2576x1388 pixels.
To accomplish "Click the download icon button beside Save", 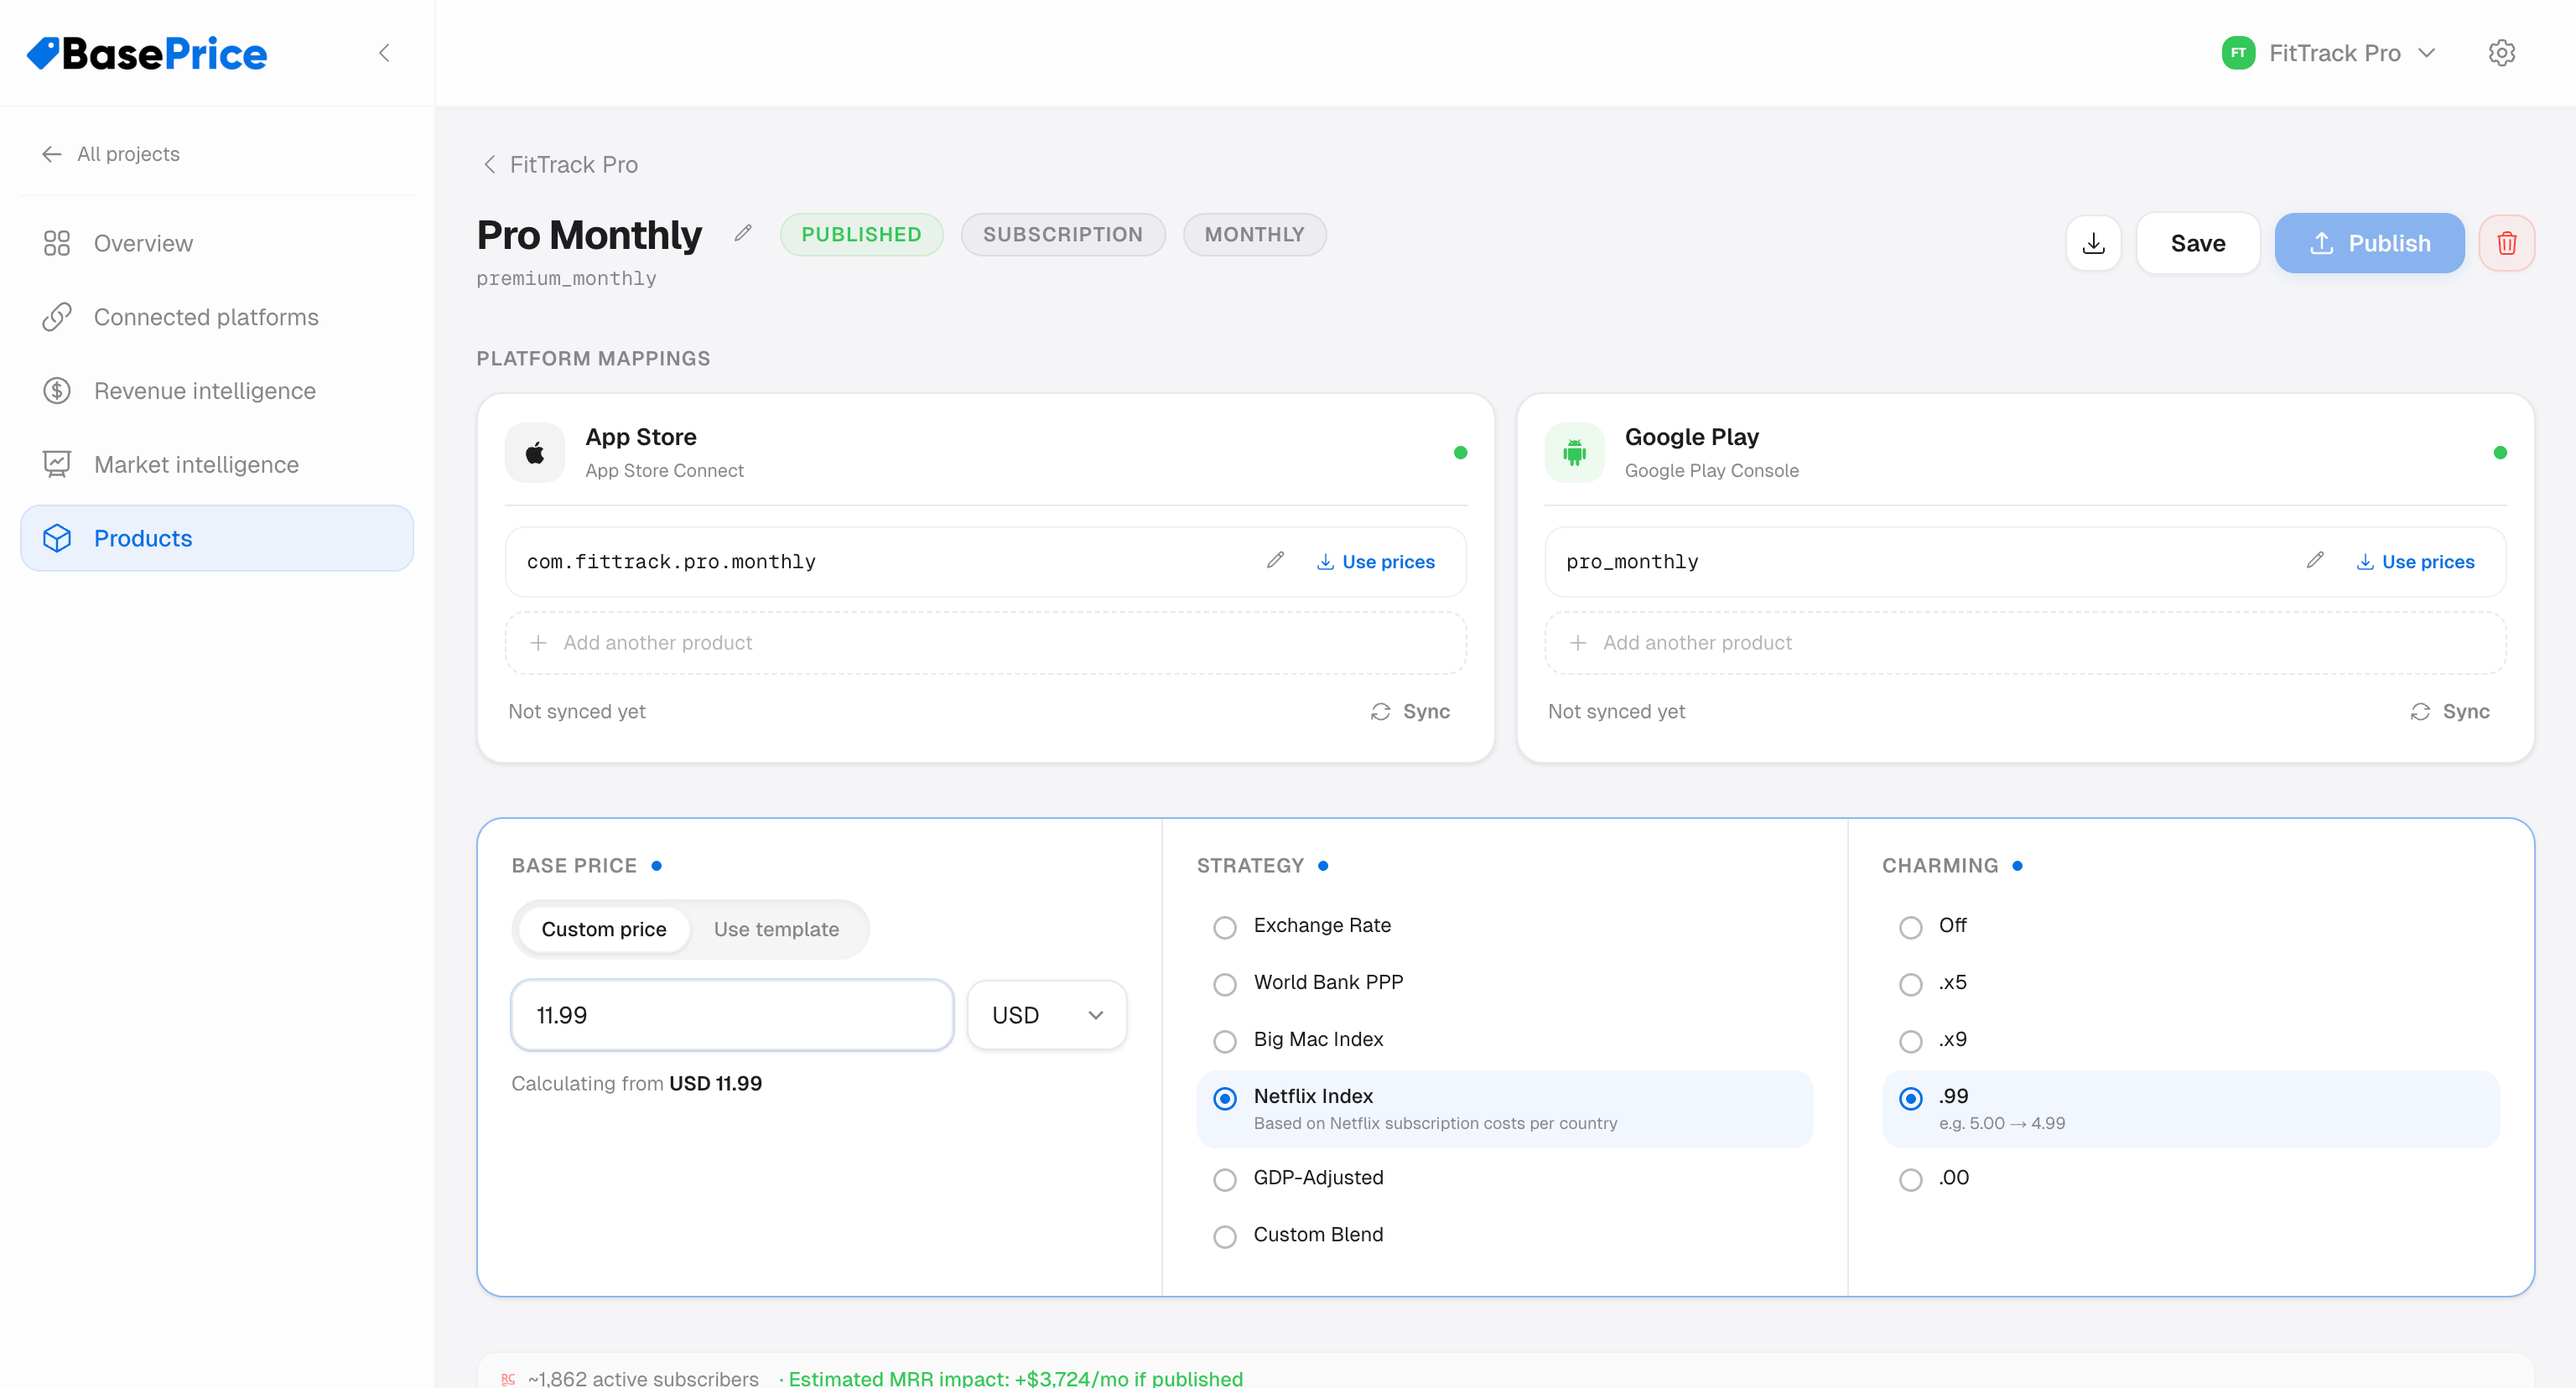I will (x=2093, y=243).
